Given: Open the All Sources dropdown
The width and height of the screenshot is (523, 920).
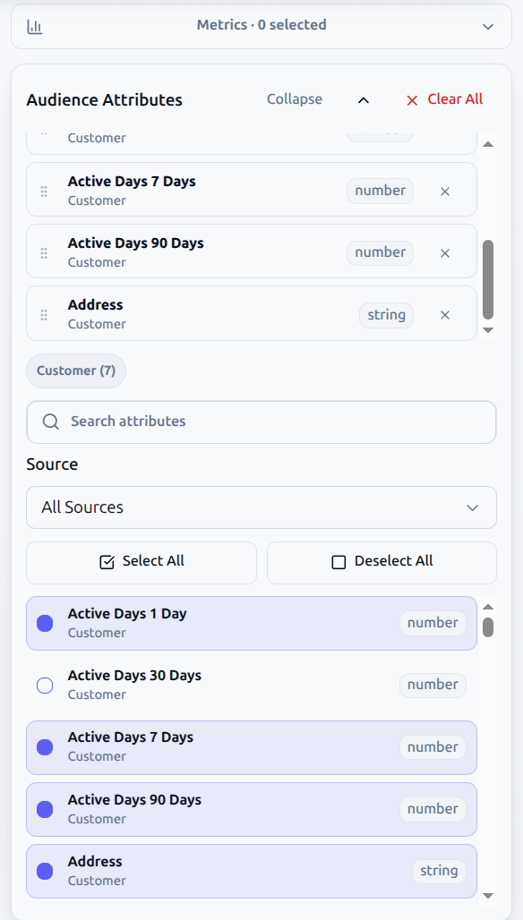Looking at the screenshot, I should point(261,507).
